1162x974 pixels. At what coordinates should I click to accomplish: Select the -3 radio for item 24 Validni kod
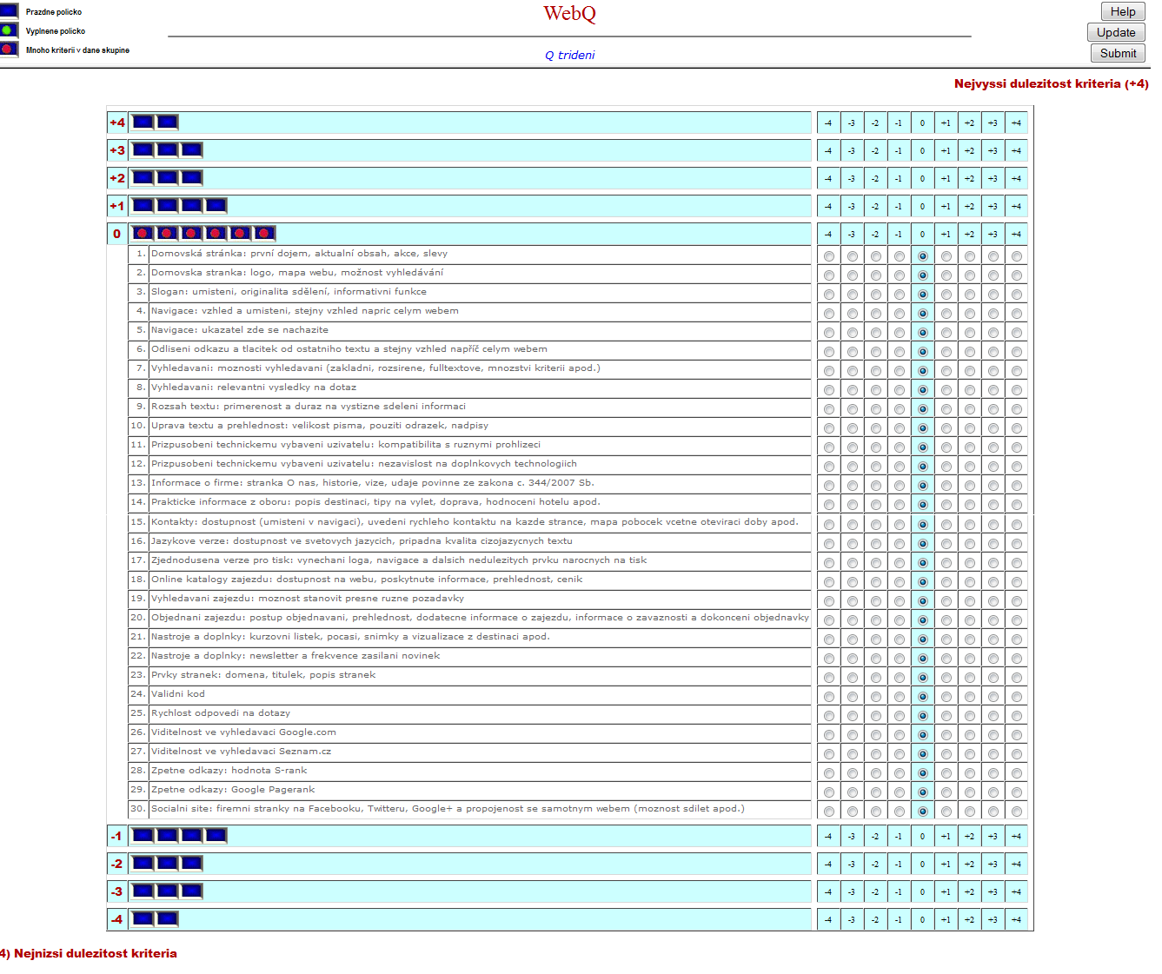point(853,697)
